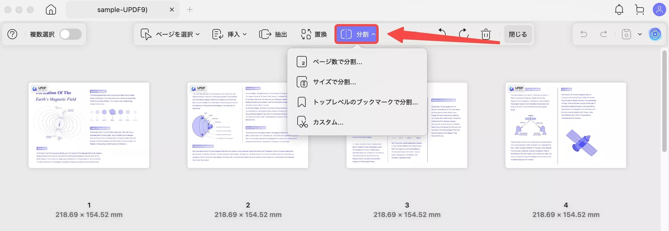The width and height of the screenshot is (669, 231).
Task: Close the sample-UPDF9) tab
Action: pyautogui.click(x=172, y=10)
